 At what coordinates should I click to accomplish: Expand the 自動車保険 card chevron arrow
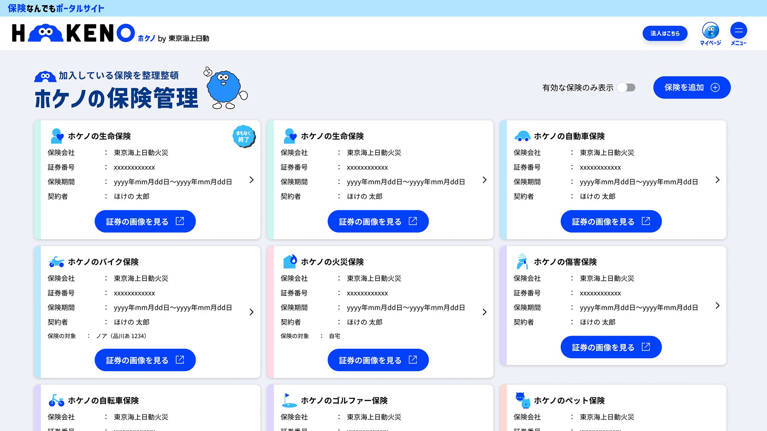[x=717, y=180]
